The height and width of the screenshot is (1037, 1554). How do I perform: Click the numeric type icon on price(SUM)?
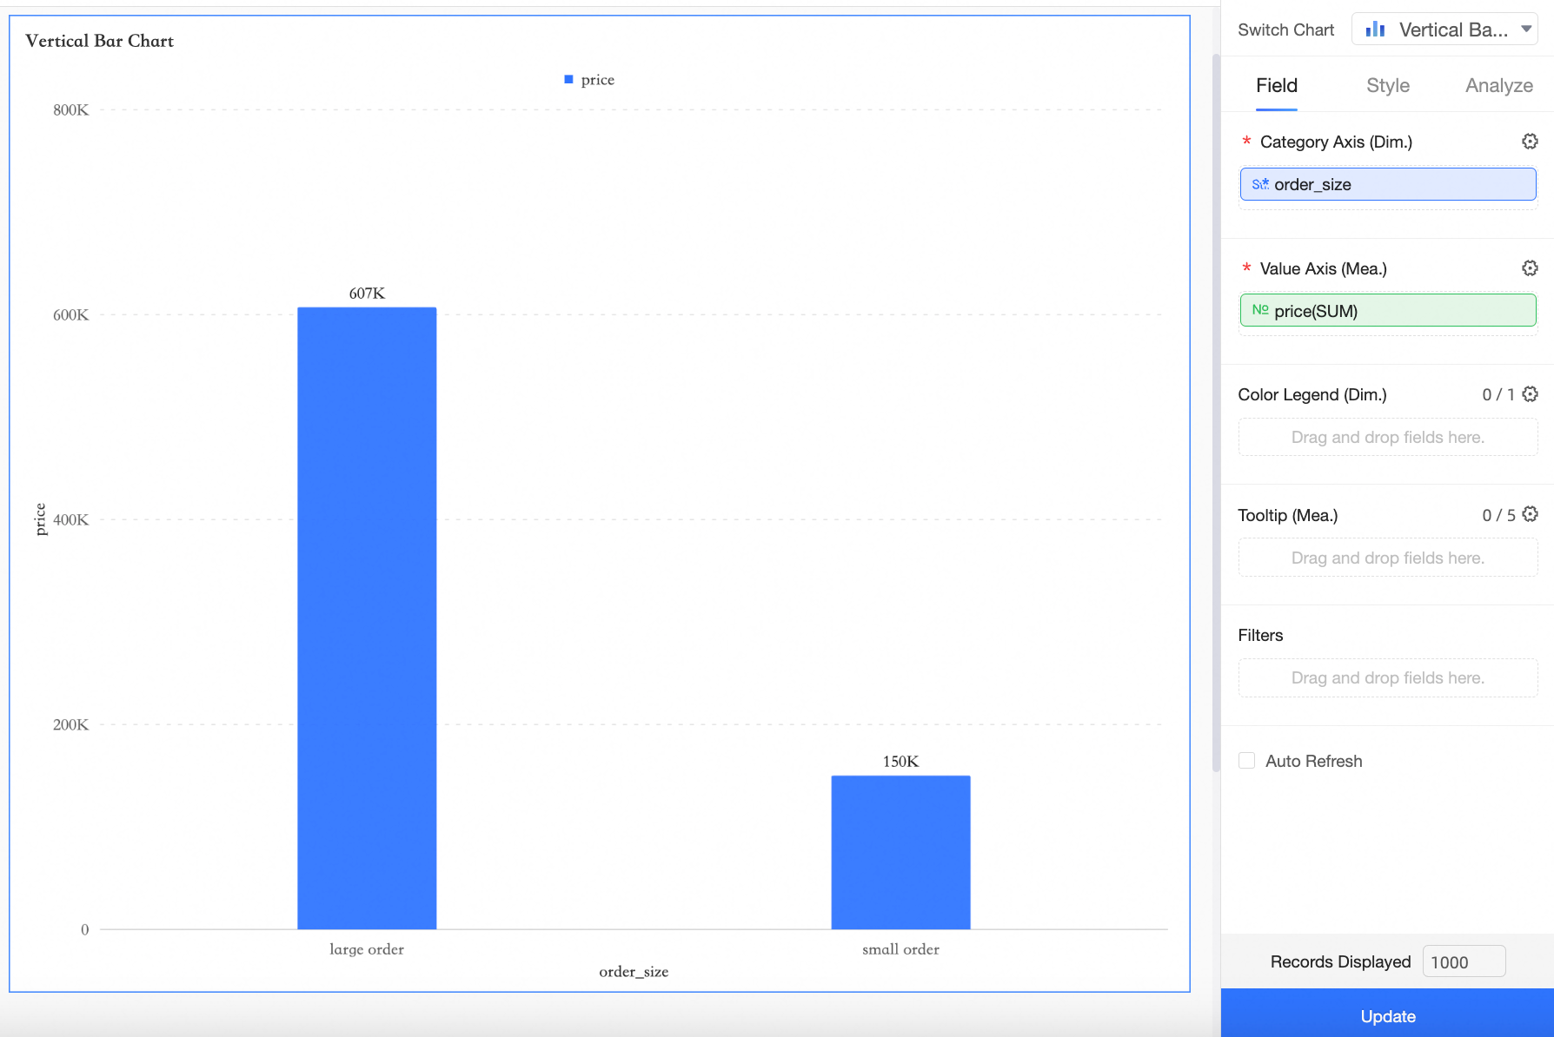click(x=1260, y=310)
